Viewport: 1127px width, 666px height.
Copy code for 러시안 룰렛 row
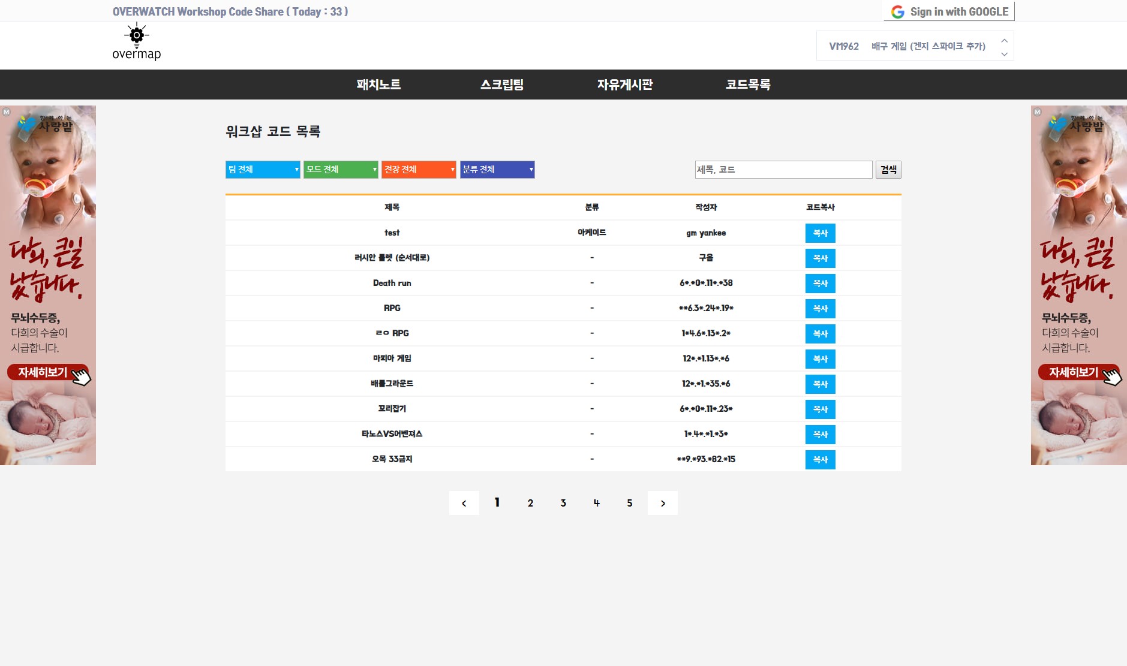820,258
